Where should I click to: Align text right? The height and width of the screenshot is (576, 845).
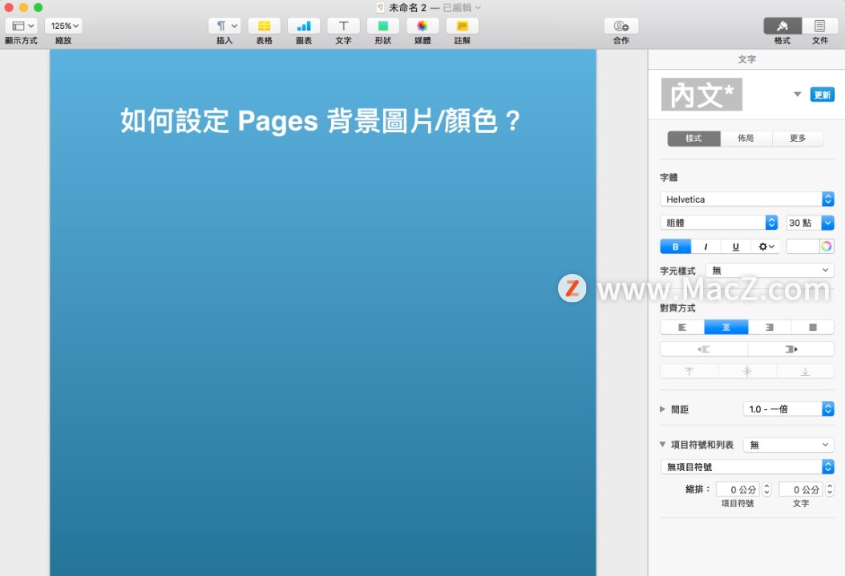(x=770, y=328)
